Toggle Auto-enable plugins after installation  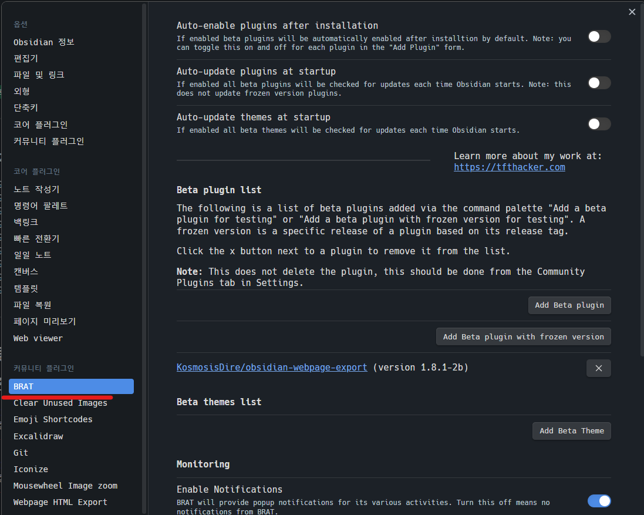coord(599,36)
